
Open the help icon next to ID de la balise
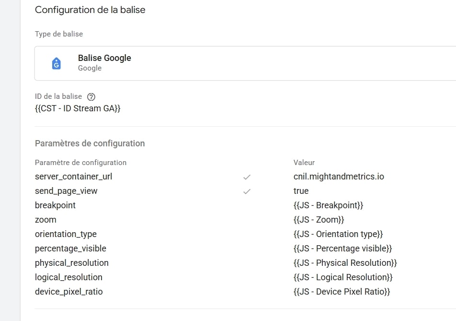[91, 96]
